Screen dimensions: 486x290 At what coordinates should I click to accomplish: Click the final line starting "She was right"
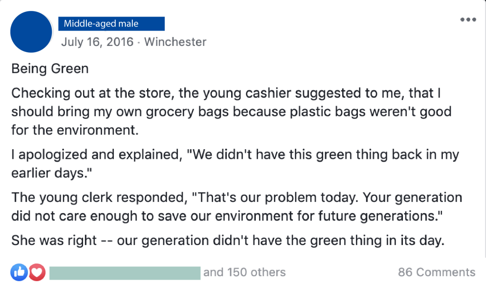(228, 240)
